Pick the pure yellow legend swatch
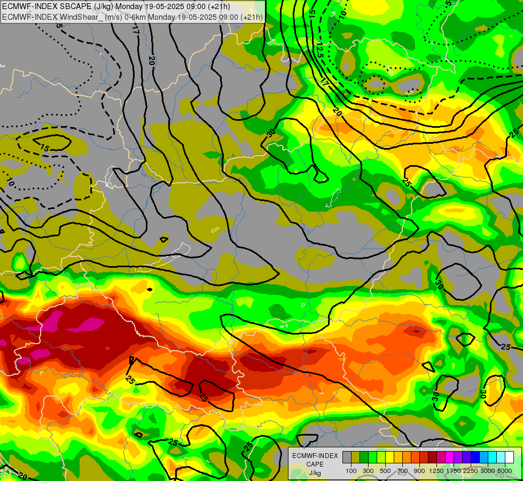Viewport: 523px width, 481px height. click(389, 457)
